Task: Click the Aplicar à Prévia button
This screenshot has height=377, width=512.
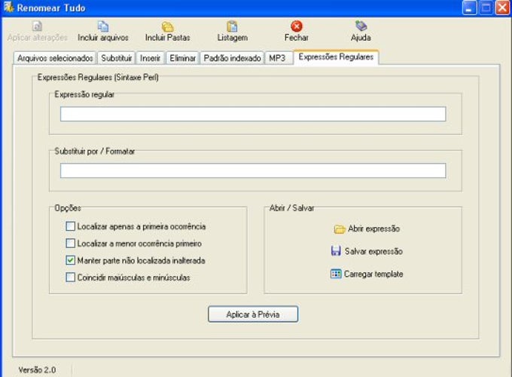Action: [253, 314]
